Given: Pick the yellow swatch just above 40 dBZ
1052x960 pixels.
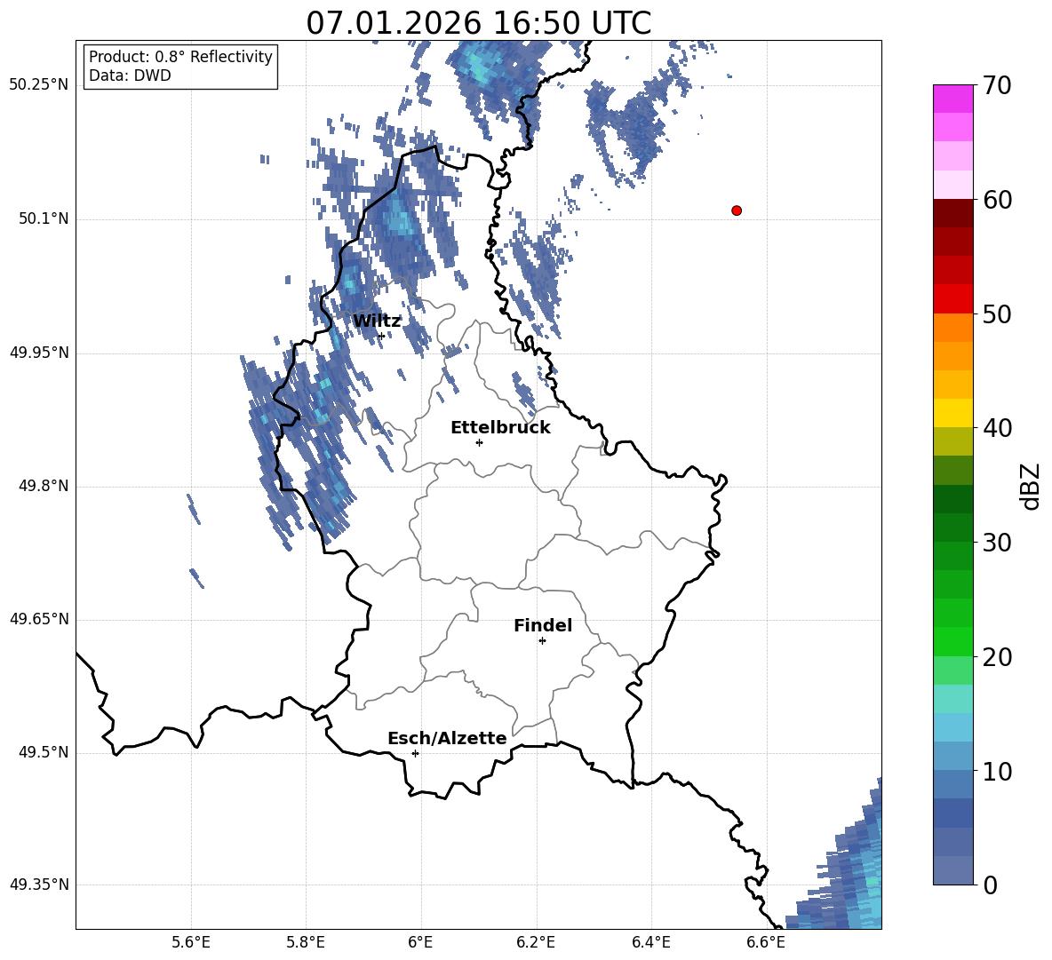Looking at the screenshot, I should [952, 413].
